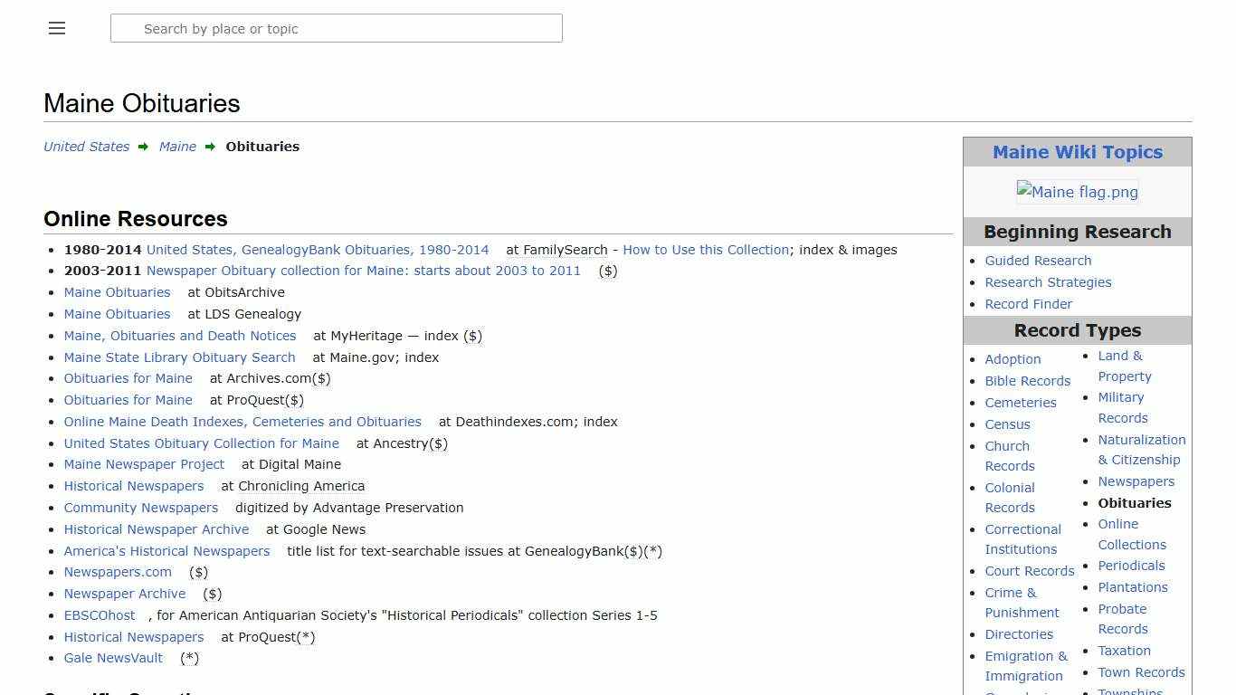Open GenealogyBank Obituaries 1980-2014 link
Screen dimensions: 1236x695
point(318,250)
